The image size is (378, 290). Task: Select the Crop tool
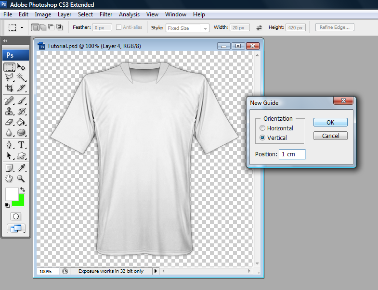pos(9,88)
